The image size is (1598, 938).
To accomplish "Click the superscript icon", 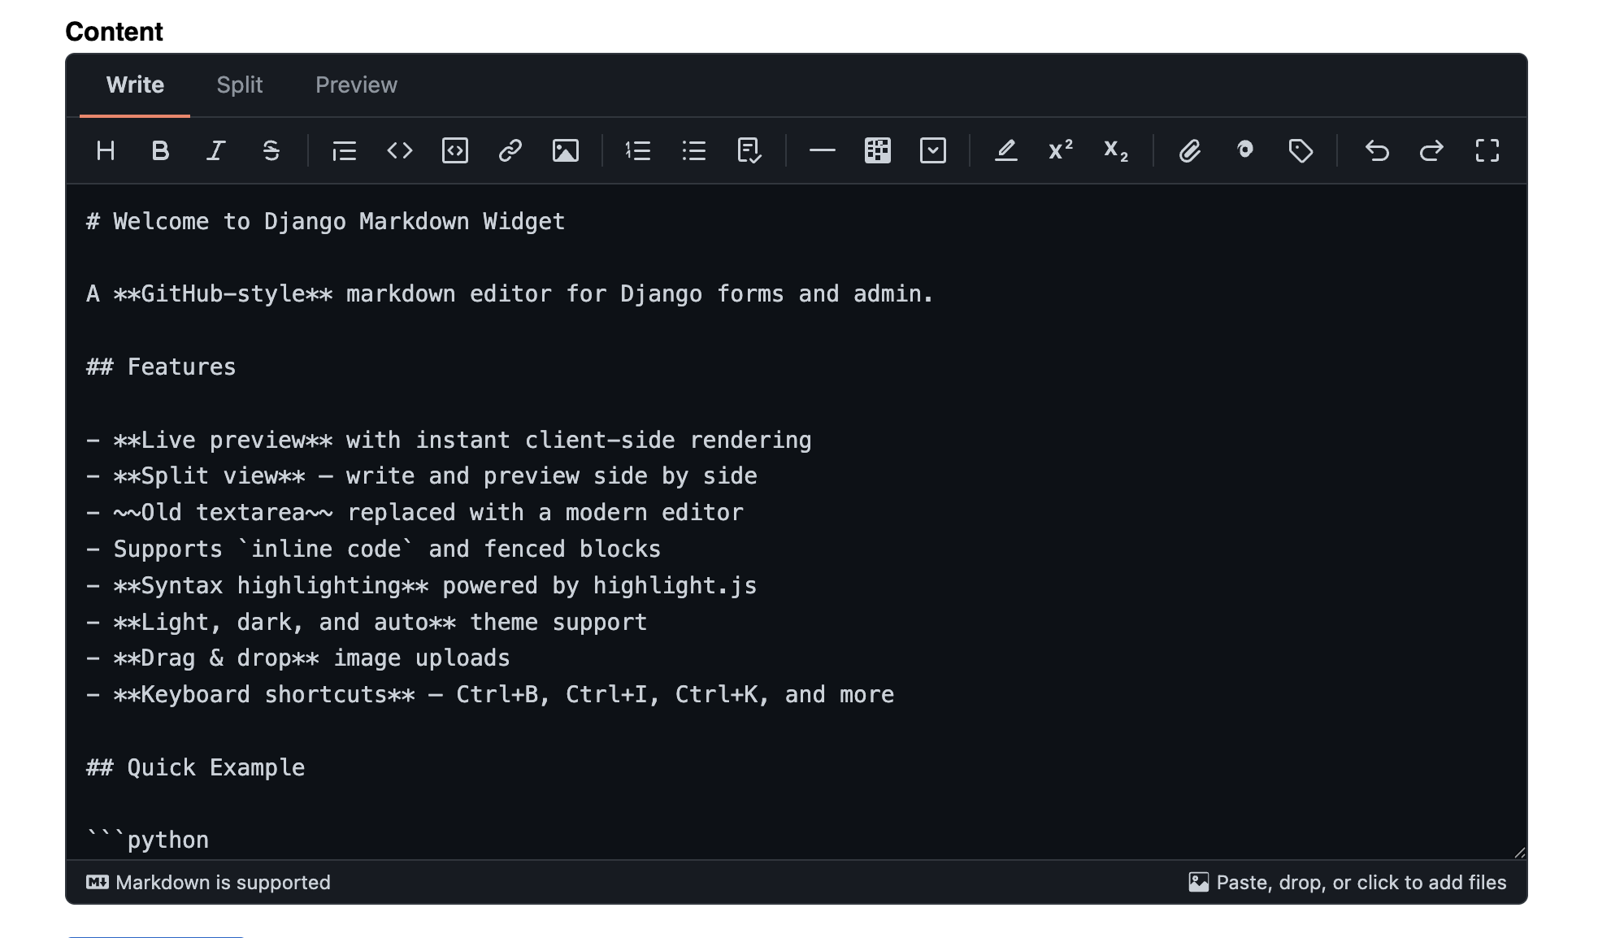I will pyautogui.click(x=1061, y=150).
